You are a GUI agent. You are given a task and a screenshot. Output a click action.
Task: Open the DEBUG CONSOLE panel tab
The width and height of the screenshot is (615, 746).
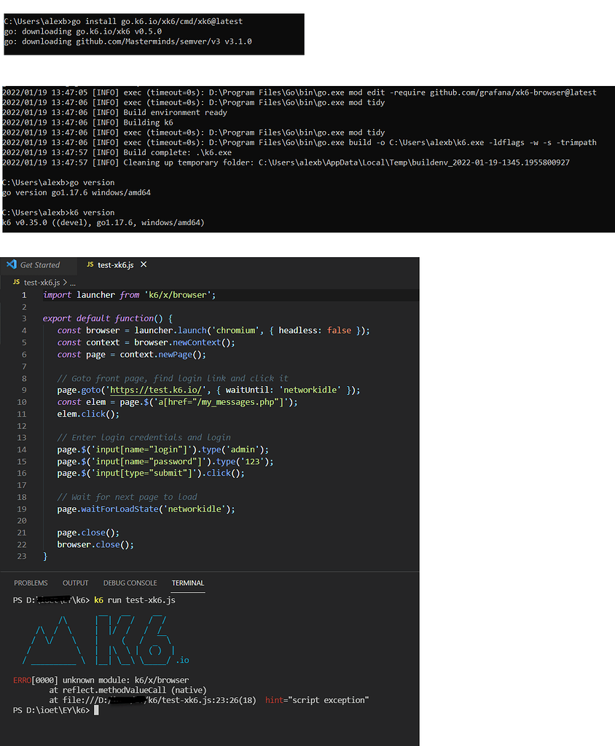tap(130, 583)
